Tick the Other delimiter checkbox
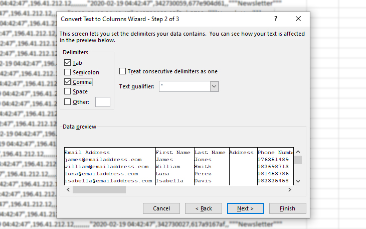Image resolution: width=366 pixels, height=229 pixels. (68, 102)
